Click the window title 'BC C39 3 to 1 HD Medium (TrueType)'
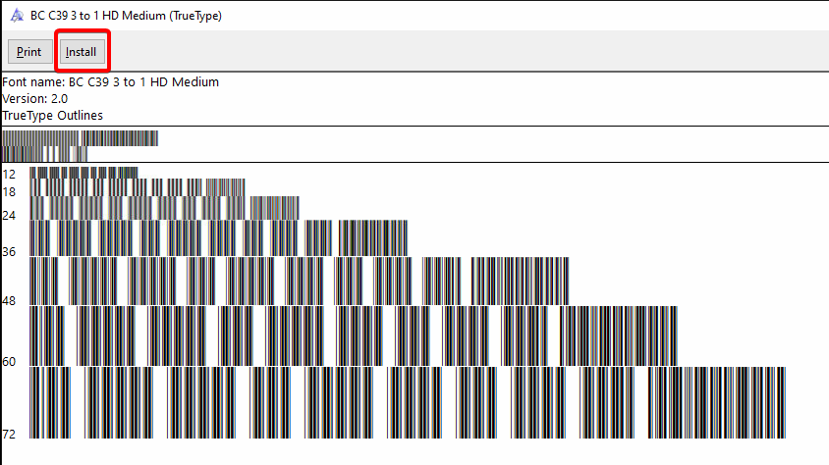This screenshot has height=465, width=829. pyautogui.click(x=126, y=16)
